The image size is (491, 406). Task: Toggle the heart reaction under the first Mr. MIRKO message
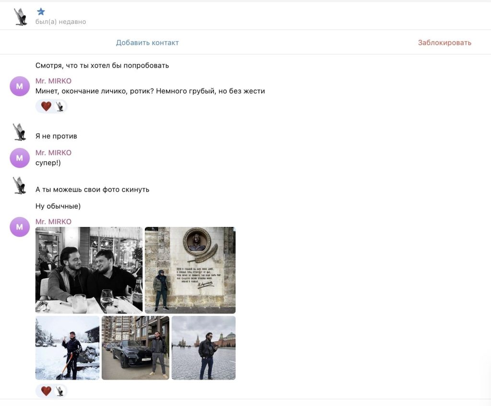pyautogui.click(x=46, y=106)
